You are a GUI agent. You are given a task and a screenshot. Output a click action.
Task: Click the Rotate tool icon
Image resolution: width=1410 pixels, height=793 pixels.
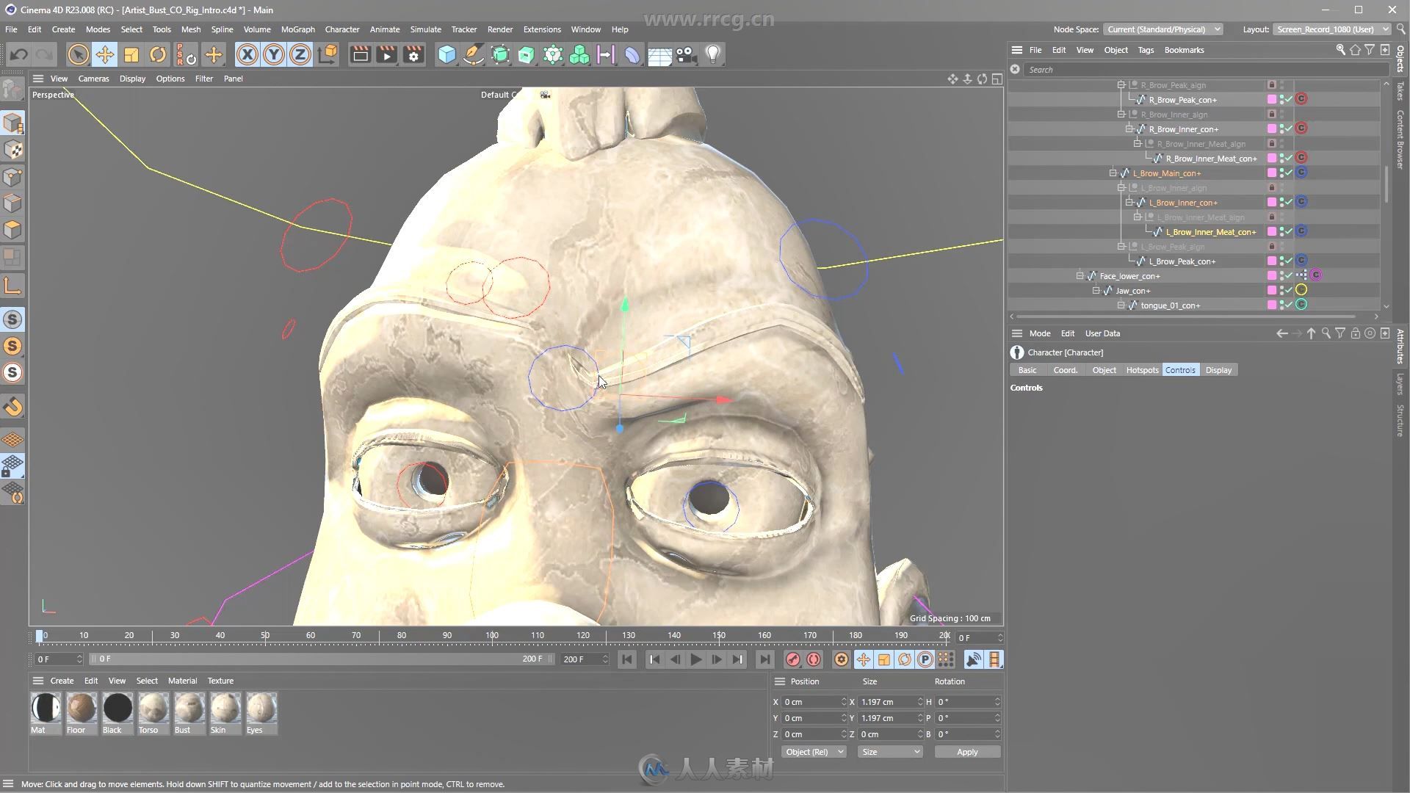pos(158,54)
